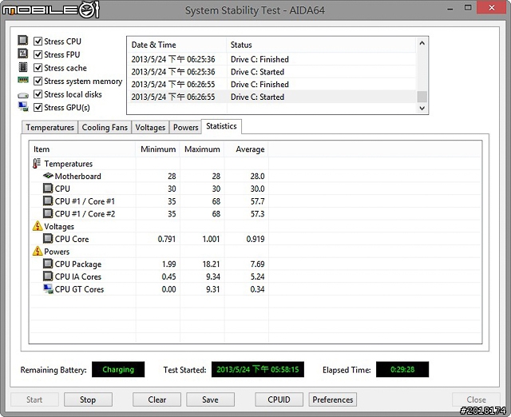Select the CPU Package row label

tap(78, 264)
